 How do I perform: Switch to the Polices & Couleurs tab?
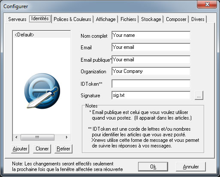pyautogui.click(x=72, y=19)
